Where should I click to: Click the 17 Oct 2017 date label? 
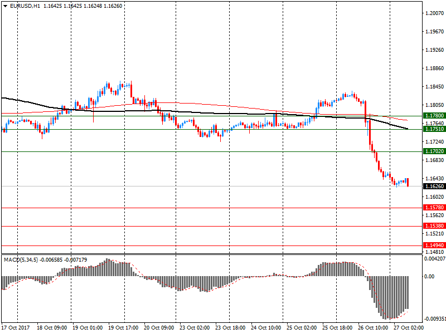[16, 328]
